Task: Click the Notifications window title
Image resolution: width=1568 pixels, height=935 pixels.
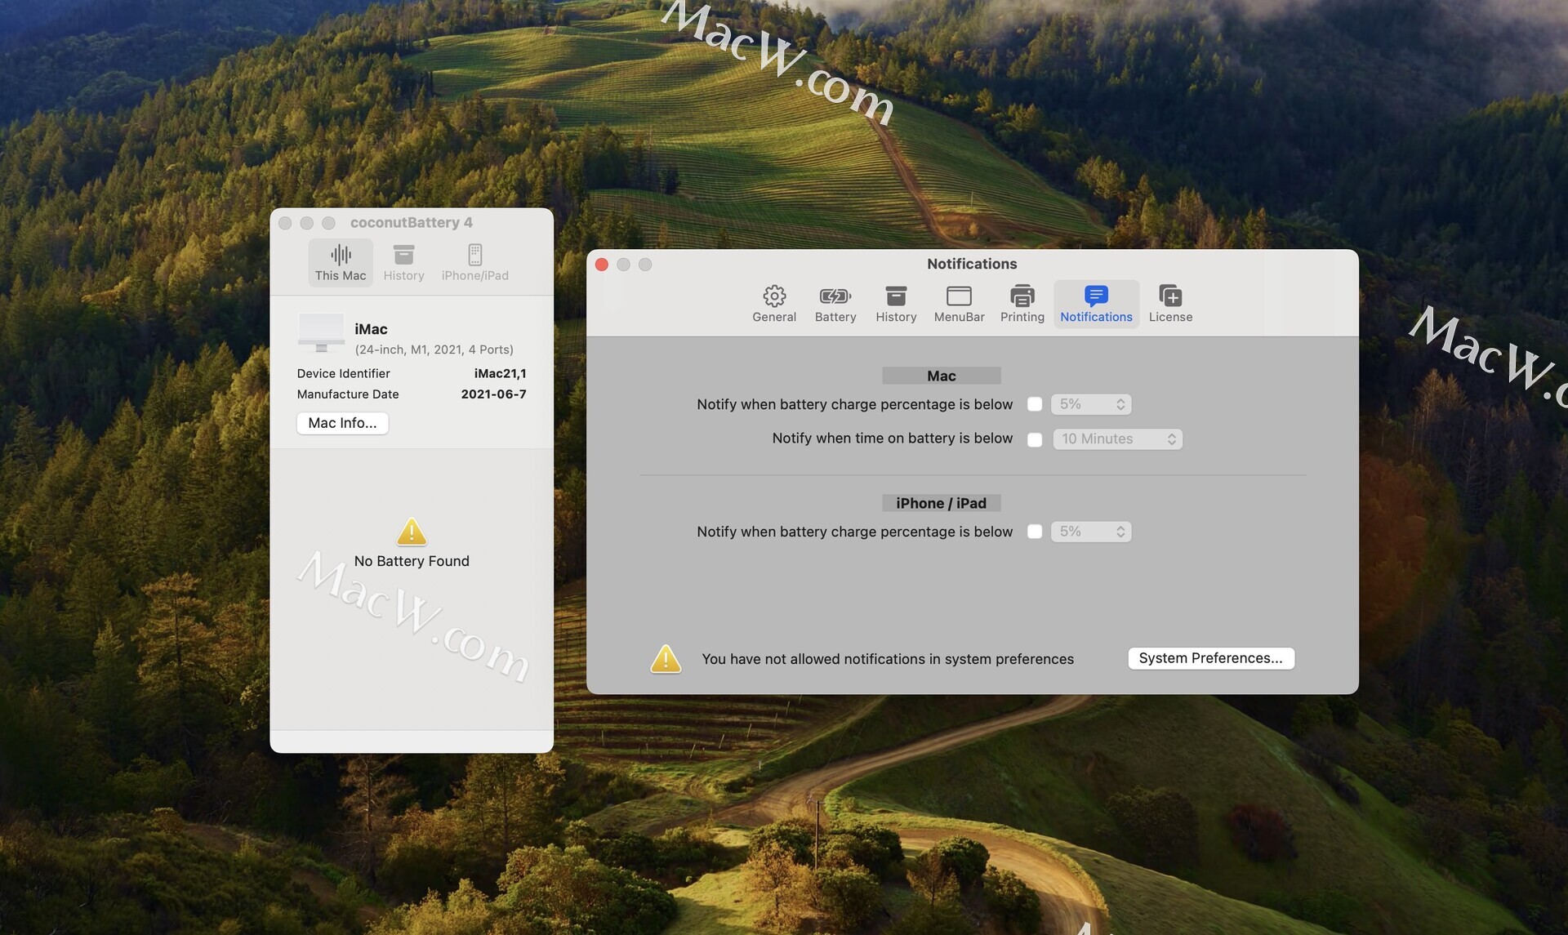Action: 972,264
